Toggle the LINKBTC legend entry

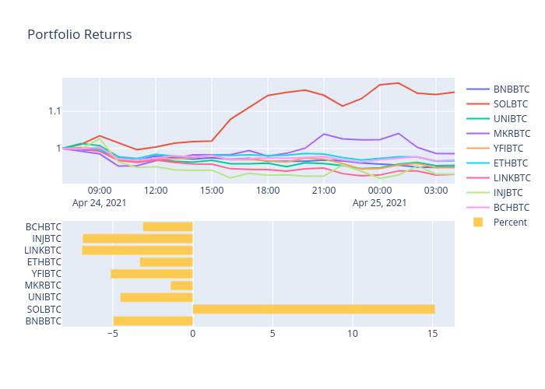point(510,178)
